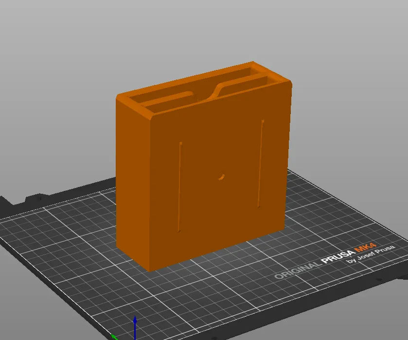Click the model's beveled top-left edge
408x340 pixels.
click(134, 107)
